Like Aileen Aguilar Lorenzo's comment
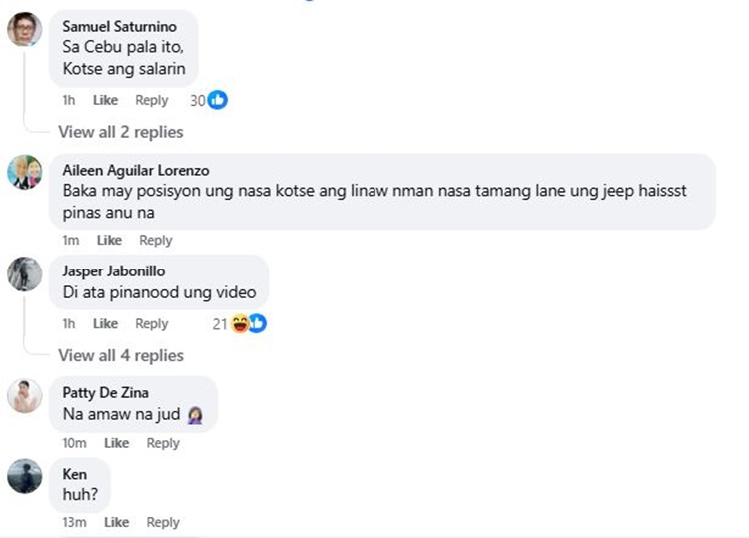749x538 pixels. point(109,240)
